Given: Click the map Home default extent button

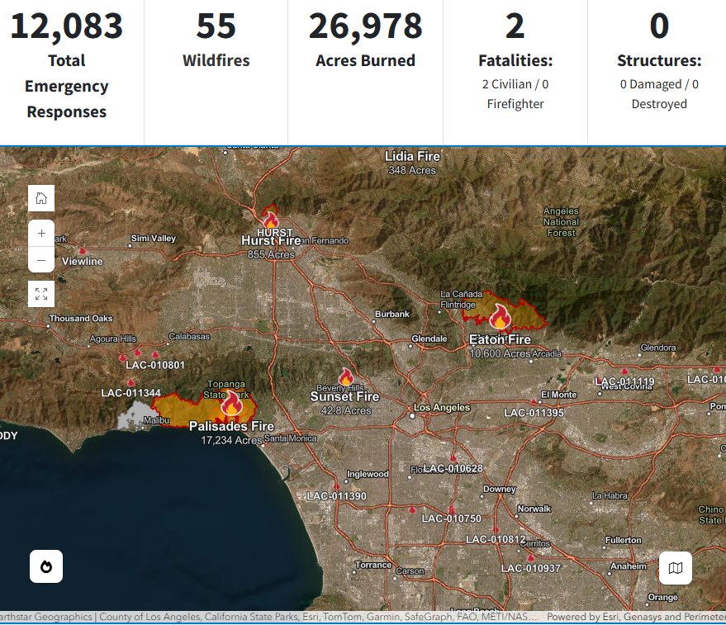Looking at the screenshot, I should pyautogui.click(x=41, y=198).
